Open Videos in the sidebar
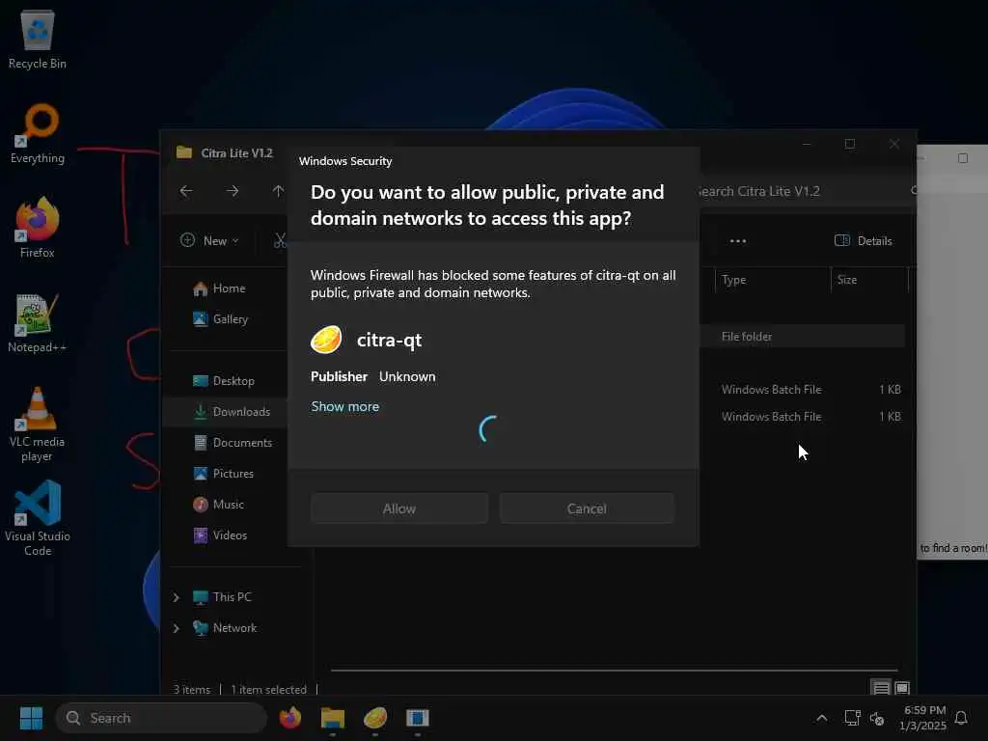 (220, 535)
